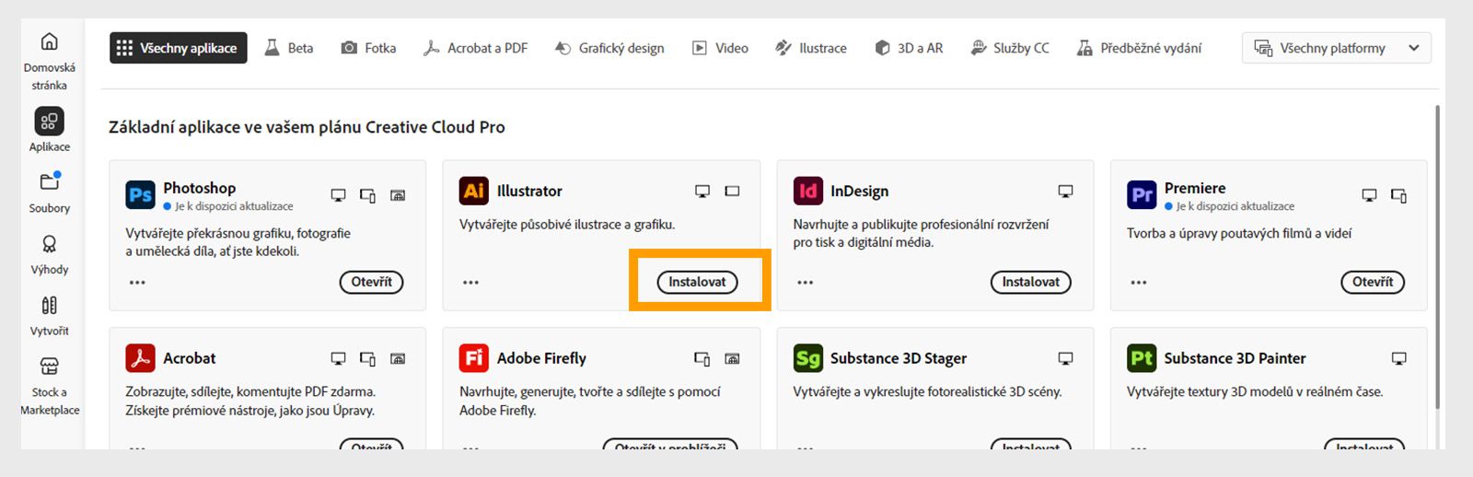Switch to Služby CC tab

pos(1010,48)
